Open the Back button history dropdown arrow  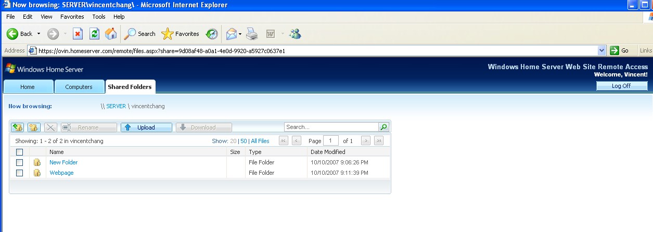coord(39,34)
